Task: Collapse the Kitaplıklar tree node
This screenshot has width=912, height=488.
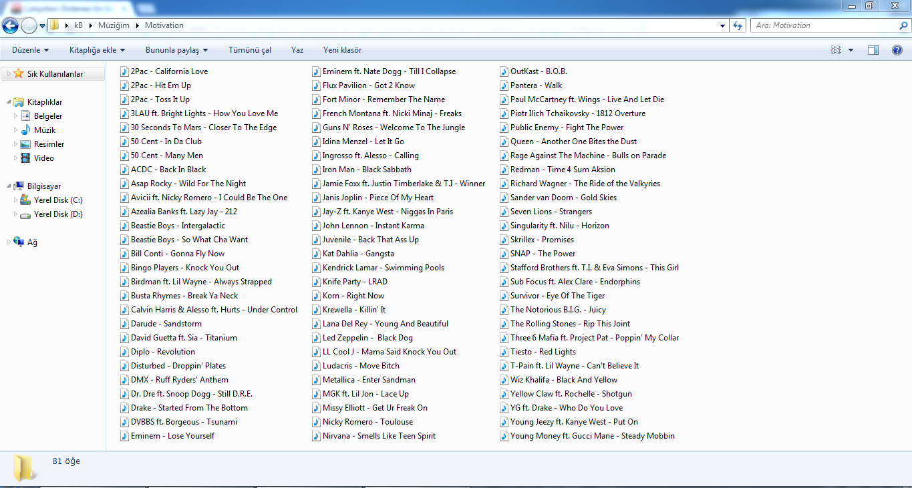Action: click(8, 102)
